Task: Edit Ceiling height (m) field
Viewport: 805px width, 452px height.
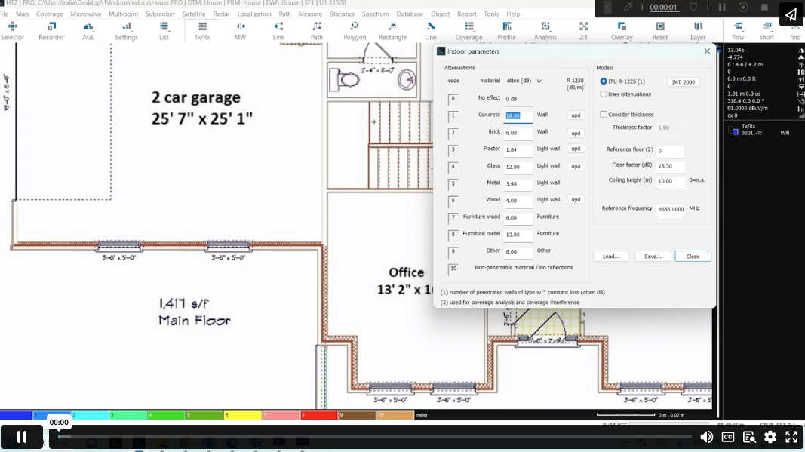Action: tap(670, 181)
